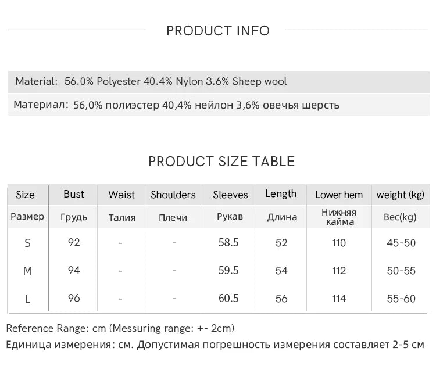This screenshot has width=436, height=366.
Task: Click the PRODUCT SIZE TABLE heading
Action: point(221,162)
